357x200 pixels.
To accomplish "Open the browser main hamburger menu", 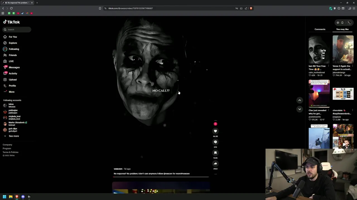I will [354, 8].
